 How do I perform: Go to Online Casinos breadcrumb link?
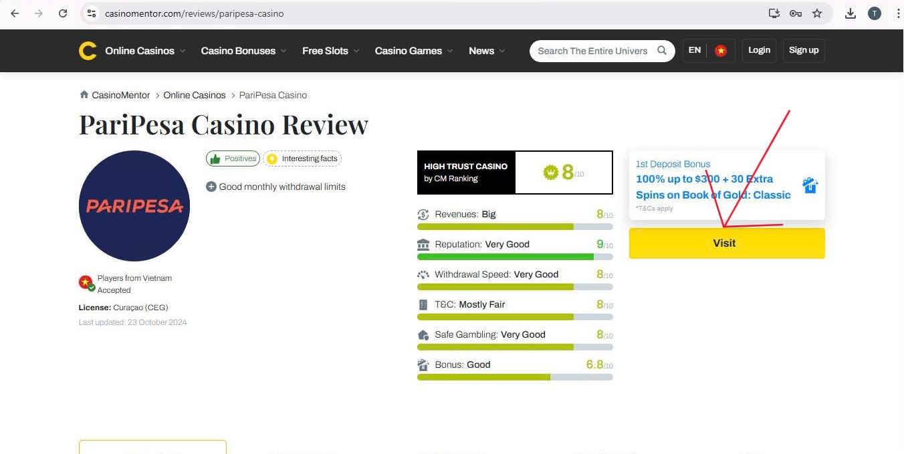click(x=195, y=95)
